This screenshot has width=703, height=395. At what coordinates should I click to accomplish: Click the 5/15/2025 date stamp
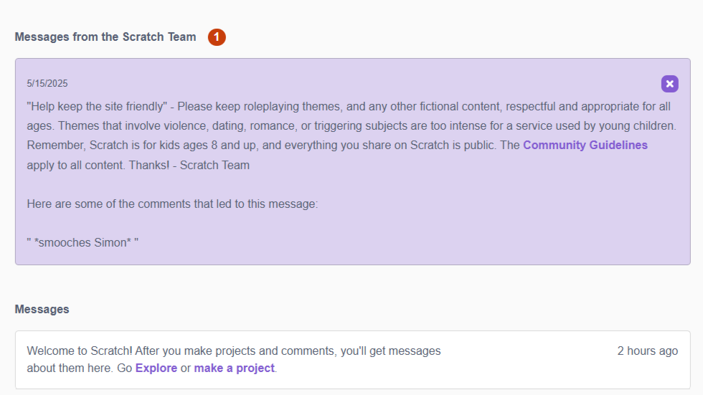[x=47, y=84]
